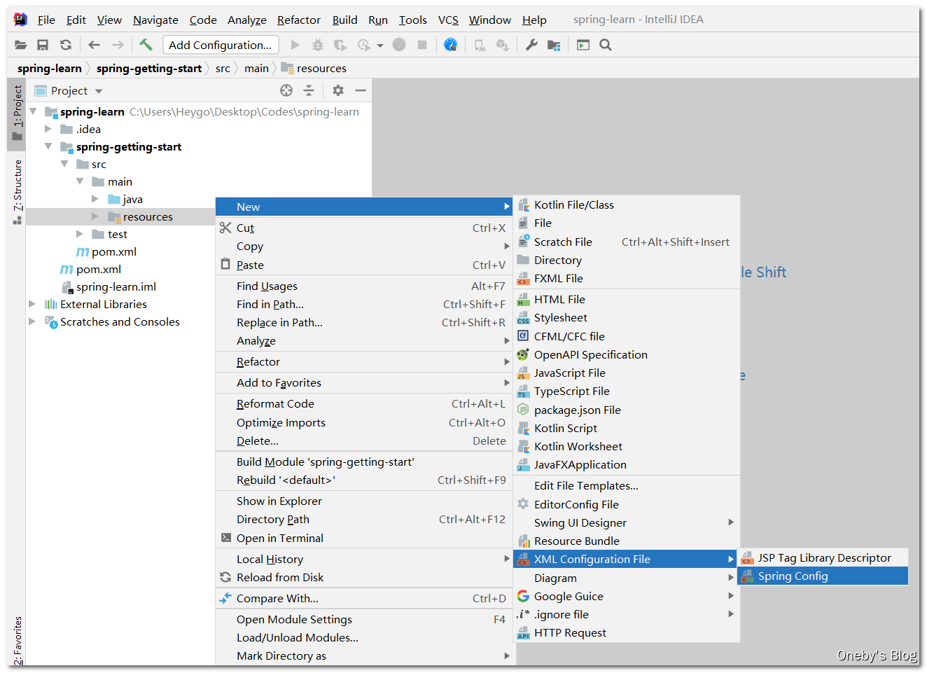Click the Compare With arrows icon
Viewport: 927px width, 673px height.
point(225,598)
